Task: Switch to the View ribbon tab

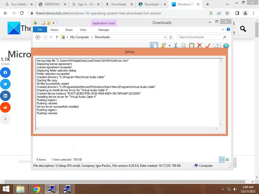Action: (x=83, y=30)
